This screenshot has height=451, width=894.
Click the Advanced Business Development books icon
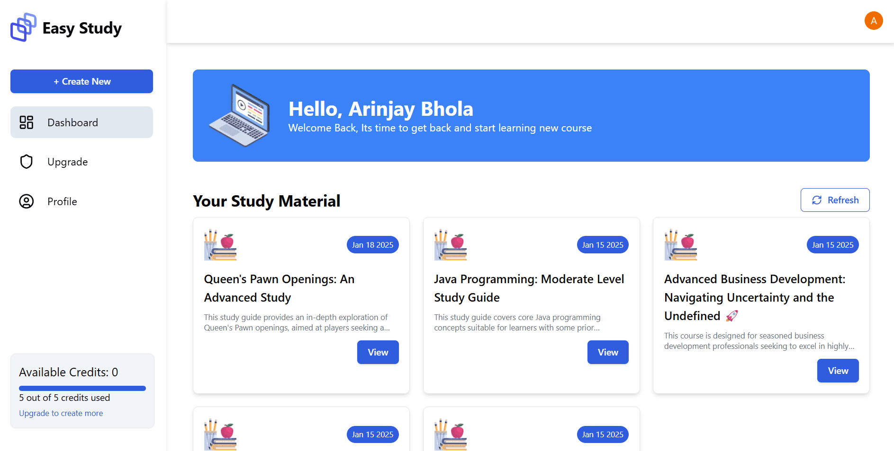click(x=681, y=245)
